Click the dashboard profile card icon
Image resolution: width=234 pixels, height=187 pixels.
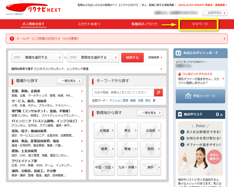(178, 53)
